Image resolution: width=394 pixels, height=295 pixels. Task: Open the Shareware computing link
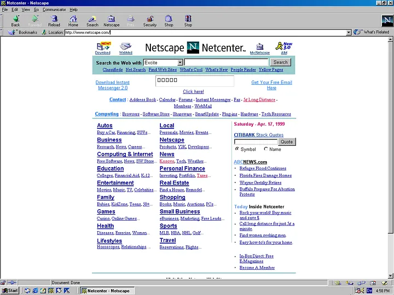pyautogui.click(x=182, y=114)
